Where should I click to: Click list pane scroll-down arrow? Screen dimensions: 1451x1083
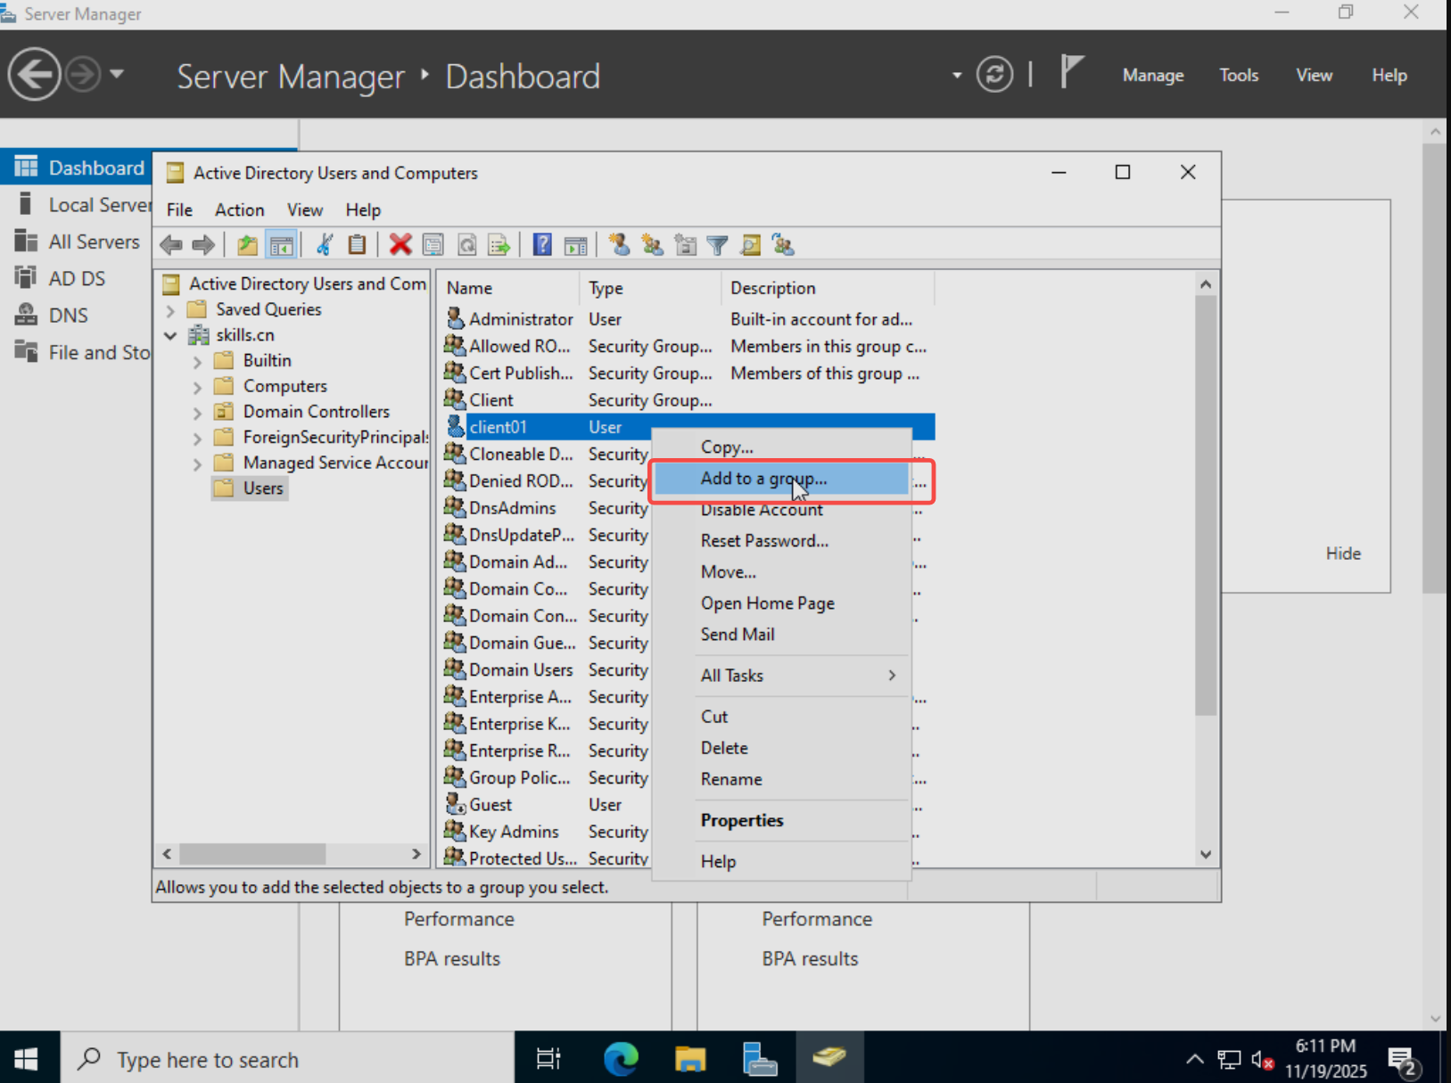(1206, 854)
